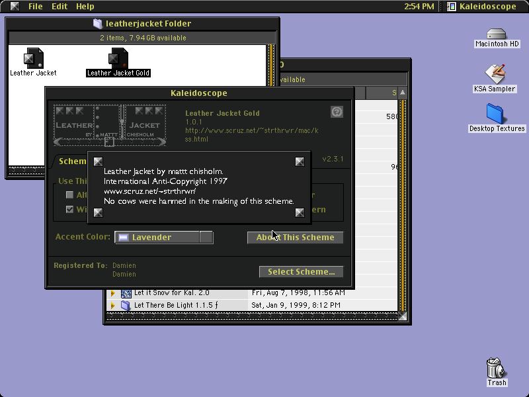Screen dimensions: 529x397
Task: Click the www.scruz.net/~strthrwr/ line in popup
Action: click(x=150, y=191)
